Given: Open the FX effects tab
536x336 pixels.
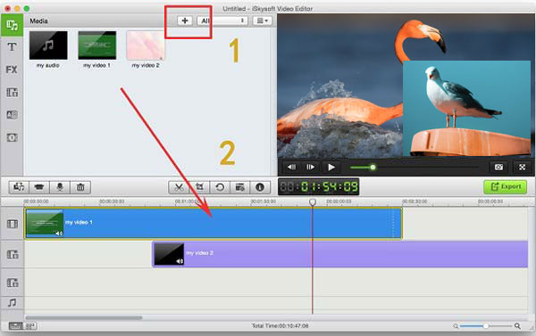Looking at the screenshot, I should 12,70.
